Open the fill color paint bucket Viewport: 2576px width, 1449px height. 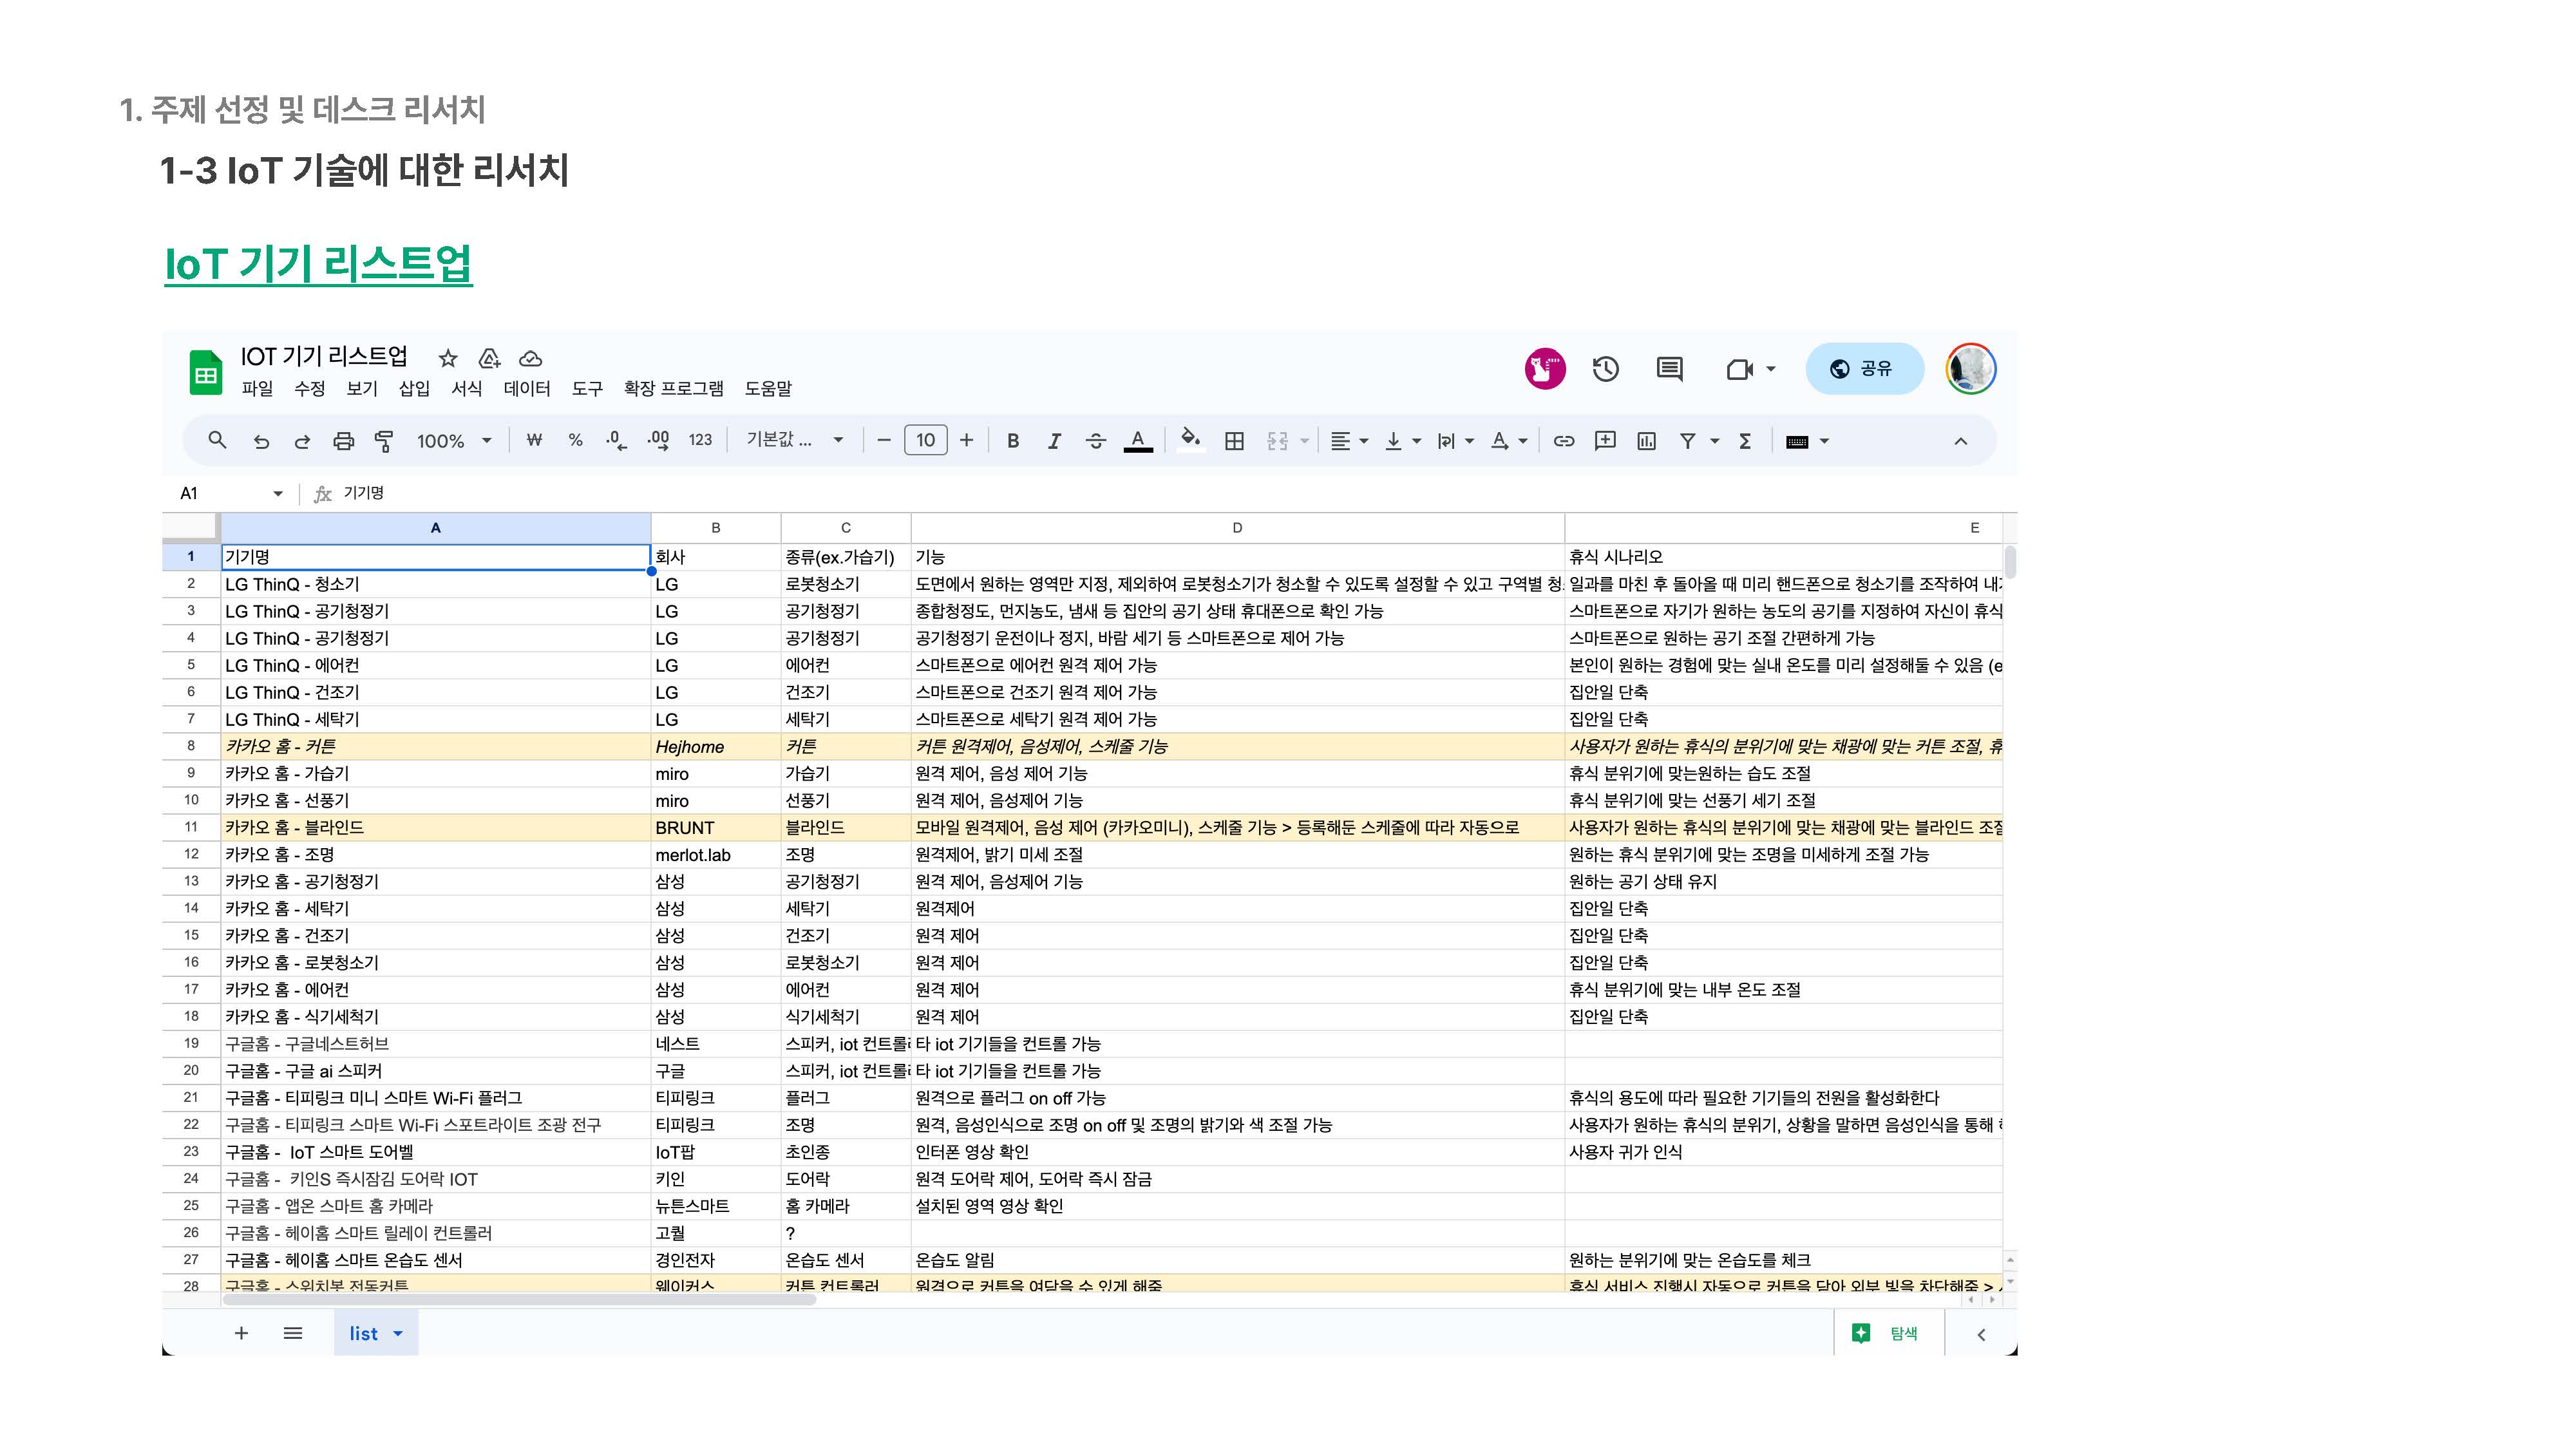click(x=1189, y=440)
